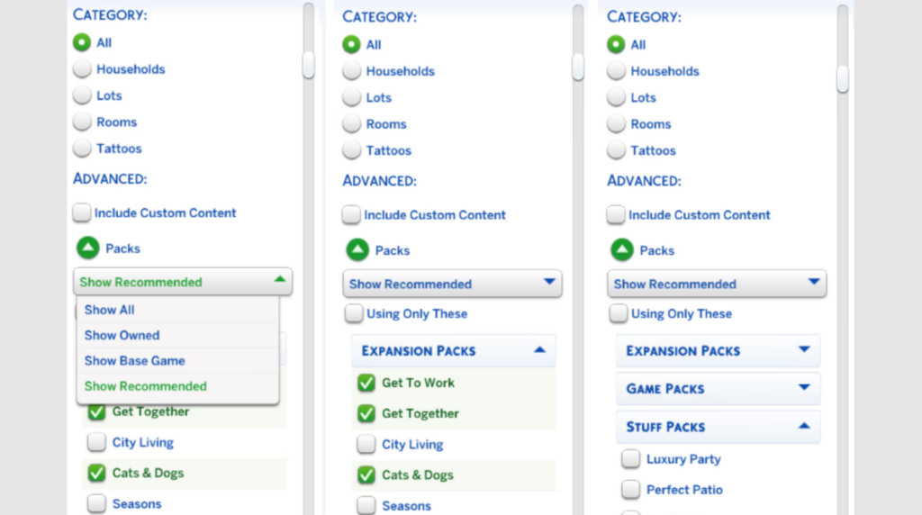Enable the Perfect Patio pack checkbox
This screenshot has width=922, height=515.
click(630, 490)
